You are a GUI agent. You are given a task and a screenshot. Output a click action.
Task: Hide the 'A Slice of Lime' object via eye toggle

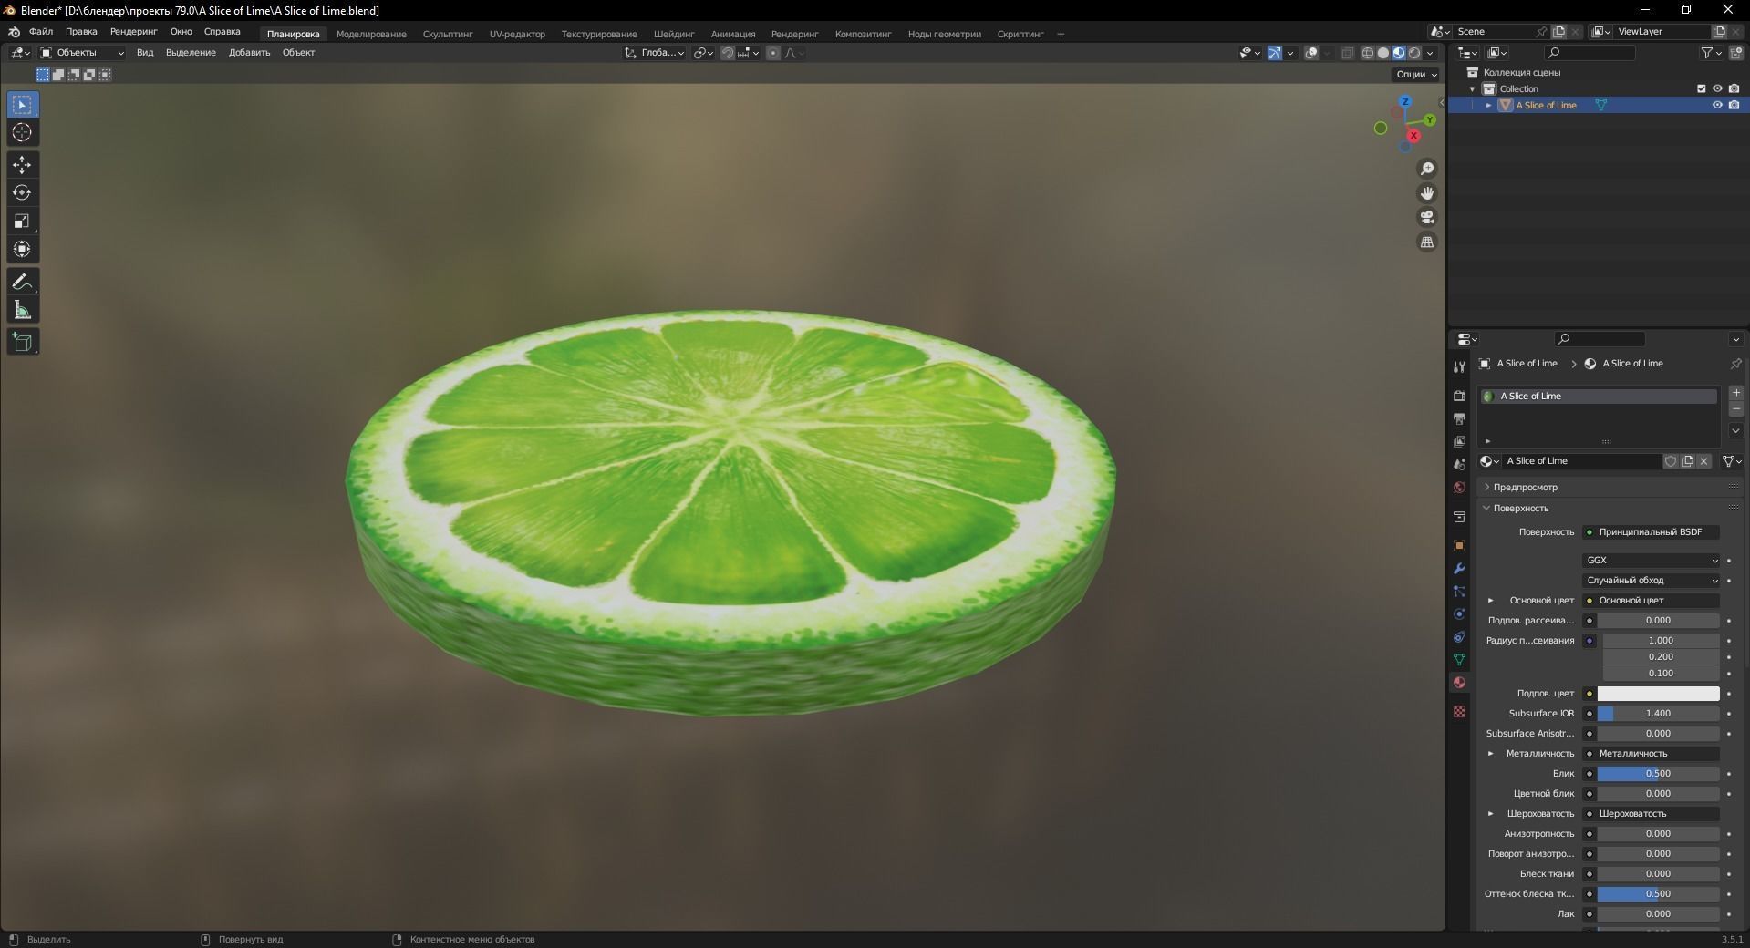[x=1717, y=105]
